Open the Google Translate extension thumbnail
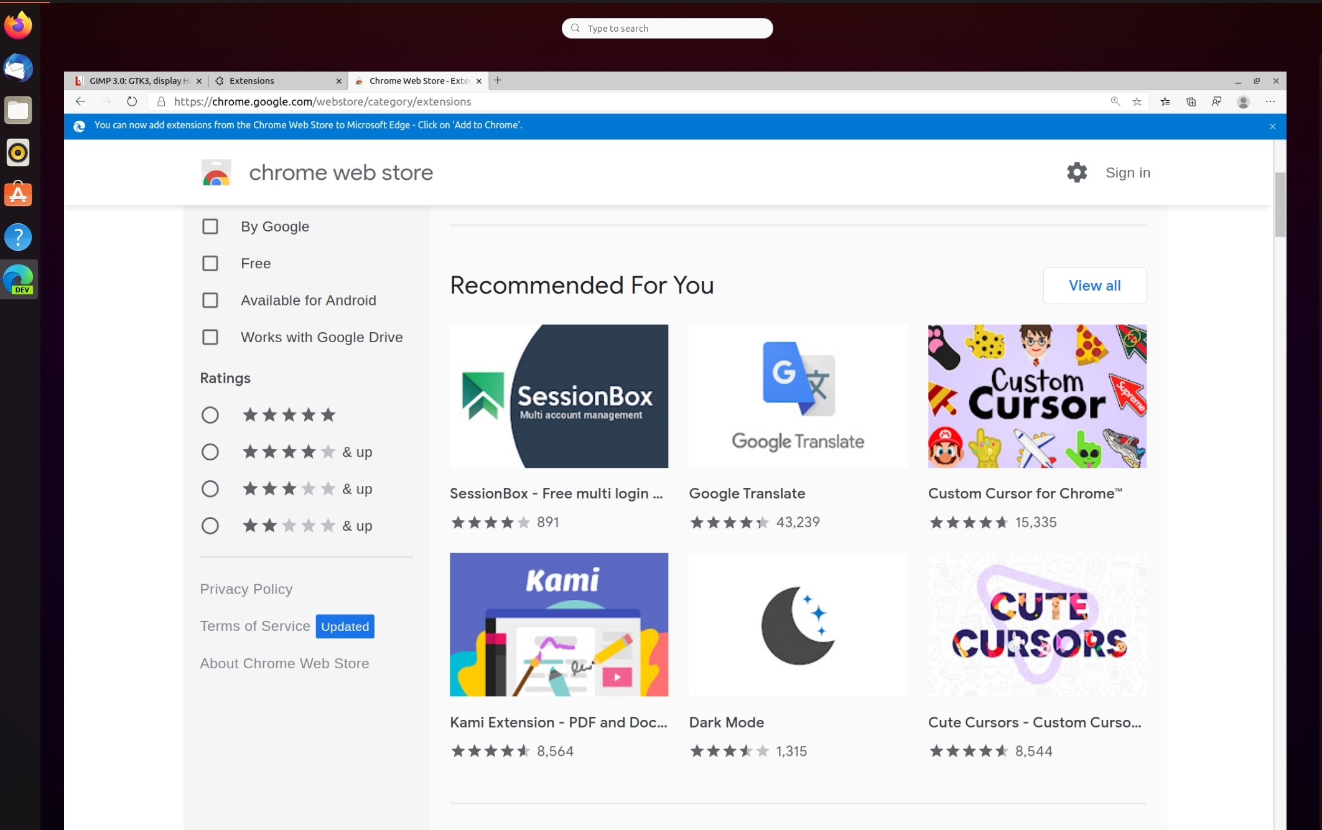Viewport: 1322px width, 830px height. 798,396
